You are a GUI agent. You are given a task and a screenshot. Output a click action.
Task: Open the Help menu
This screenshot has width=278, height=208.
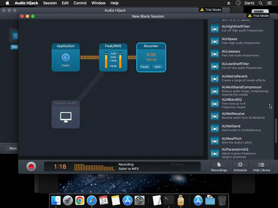[114, 3]
